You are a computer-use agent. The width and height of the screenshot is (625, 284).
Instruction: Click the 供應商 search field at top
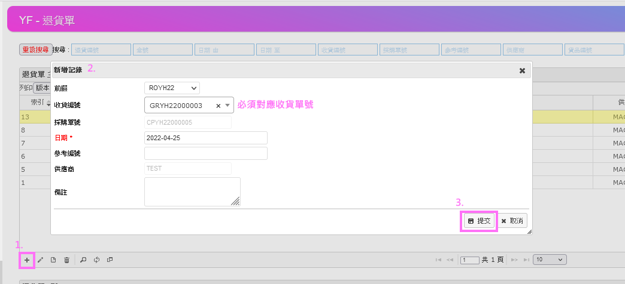[x=533, y=50]
